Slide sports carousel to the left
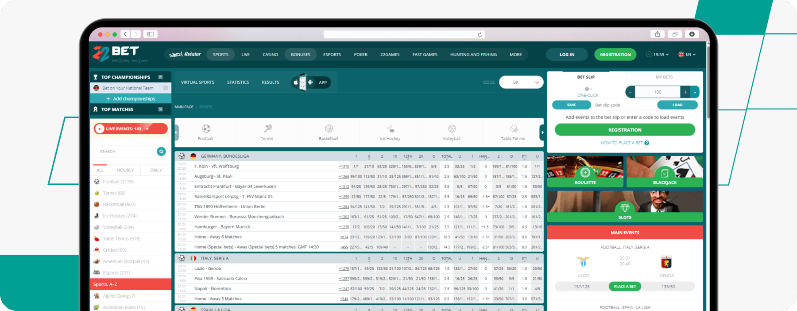 click(x=176, y=132)
